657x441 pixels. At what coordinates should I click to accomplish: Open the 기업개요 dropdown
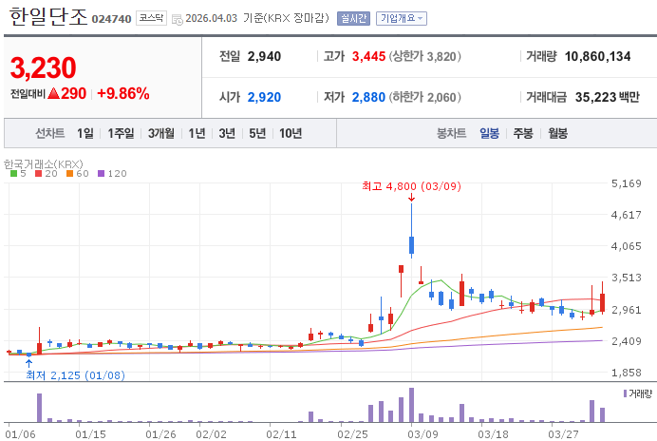tap(402, 18)
